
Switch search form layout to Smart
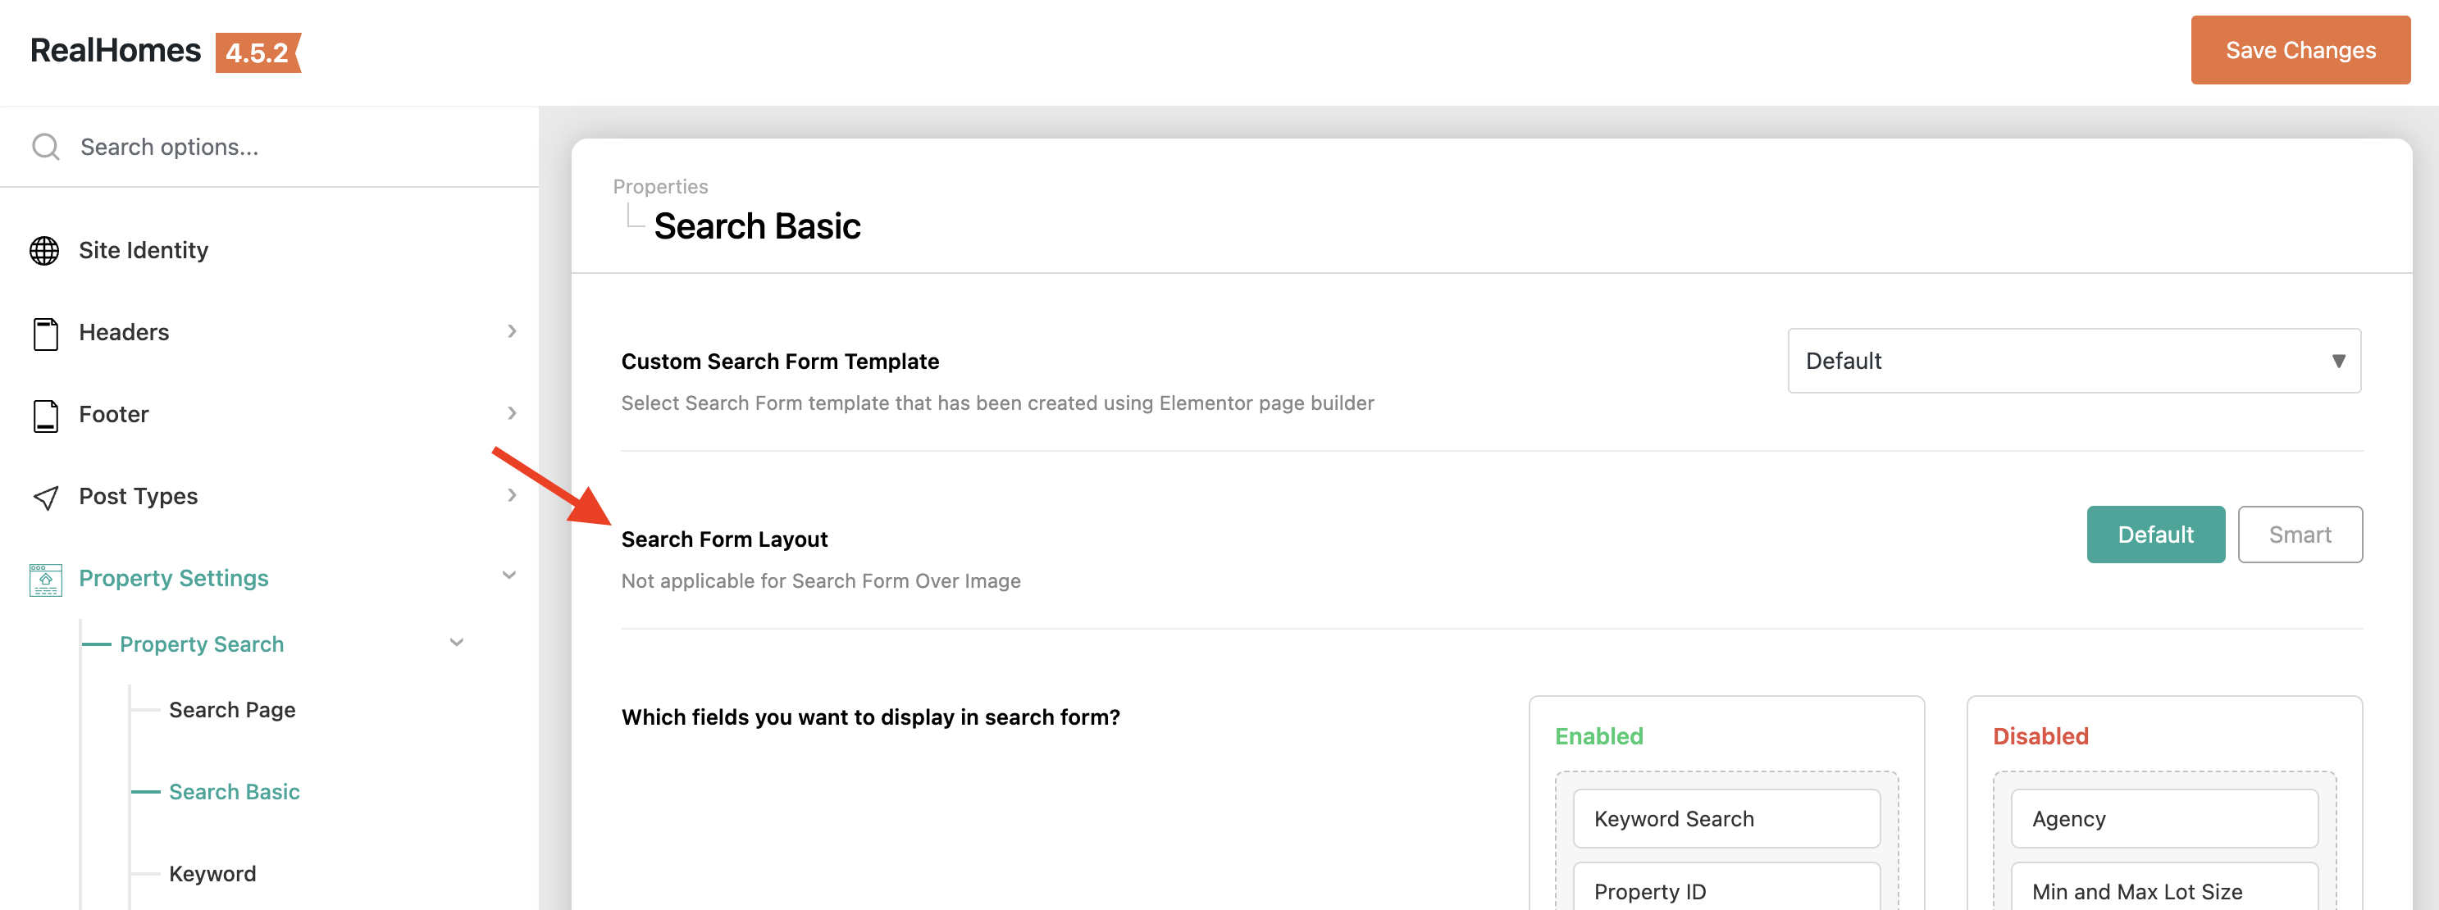[x=2299, y=535]
